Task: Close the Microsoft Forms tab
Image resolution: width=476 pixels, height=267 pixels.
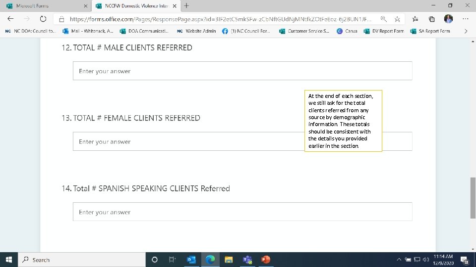Action: pos(86,6)
